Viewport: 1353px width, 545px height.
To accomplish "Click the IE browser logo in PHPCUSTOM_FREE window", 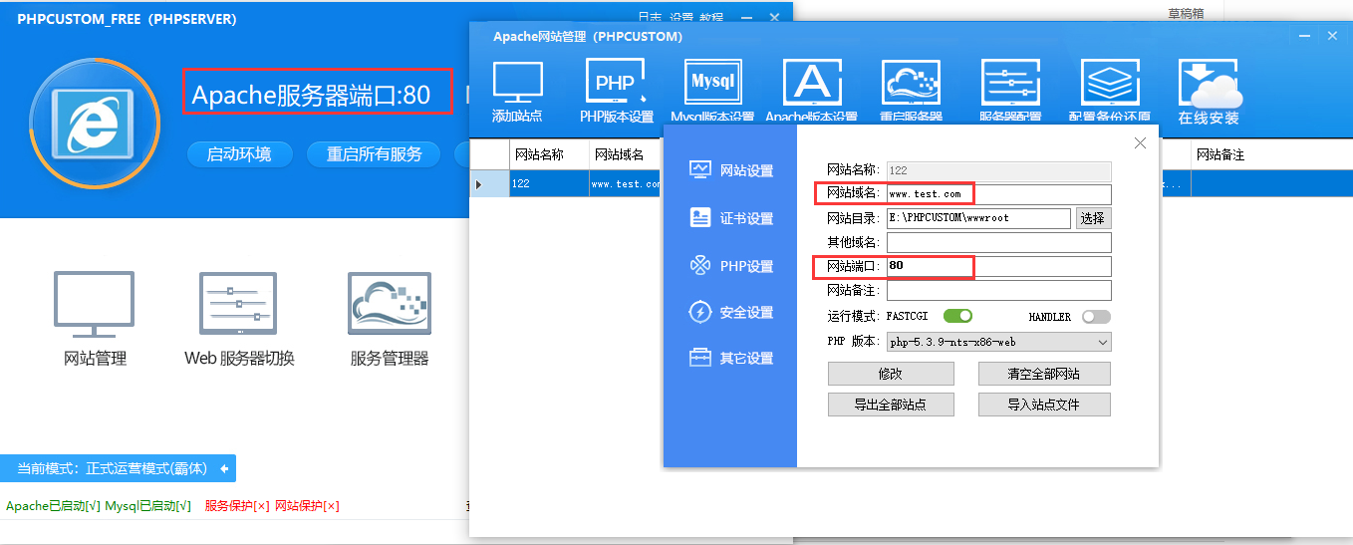I will [x=95, y=124].
